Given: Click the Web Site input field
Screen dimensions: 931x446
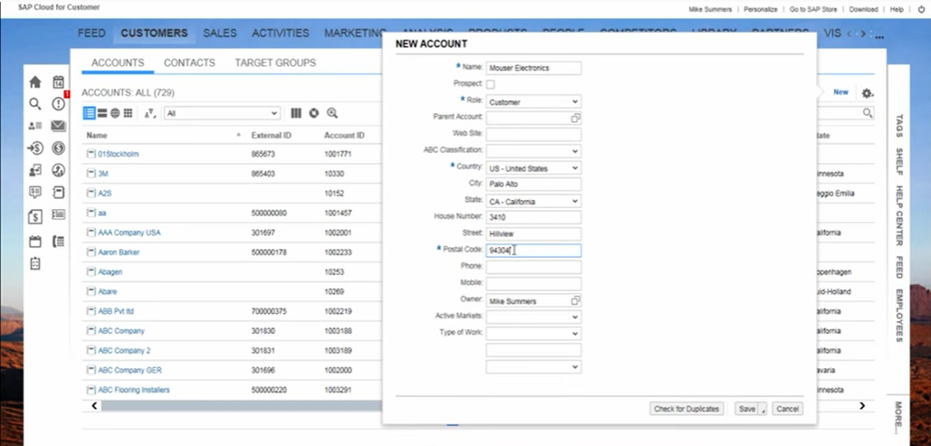Looking at the screenshot, I should tap(533, 135).
